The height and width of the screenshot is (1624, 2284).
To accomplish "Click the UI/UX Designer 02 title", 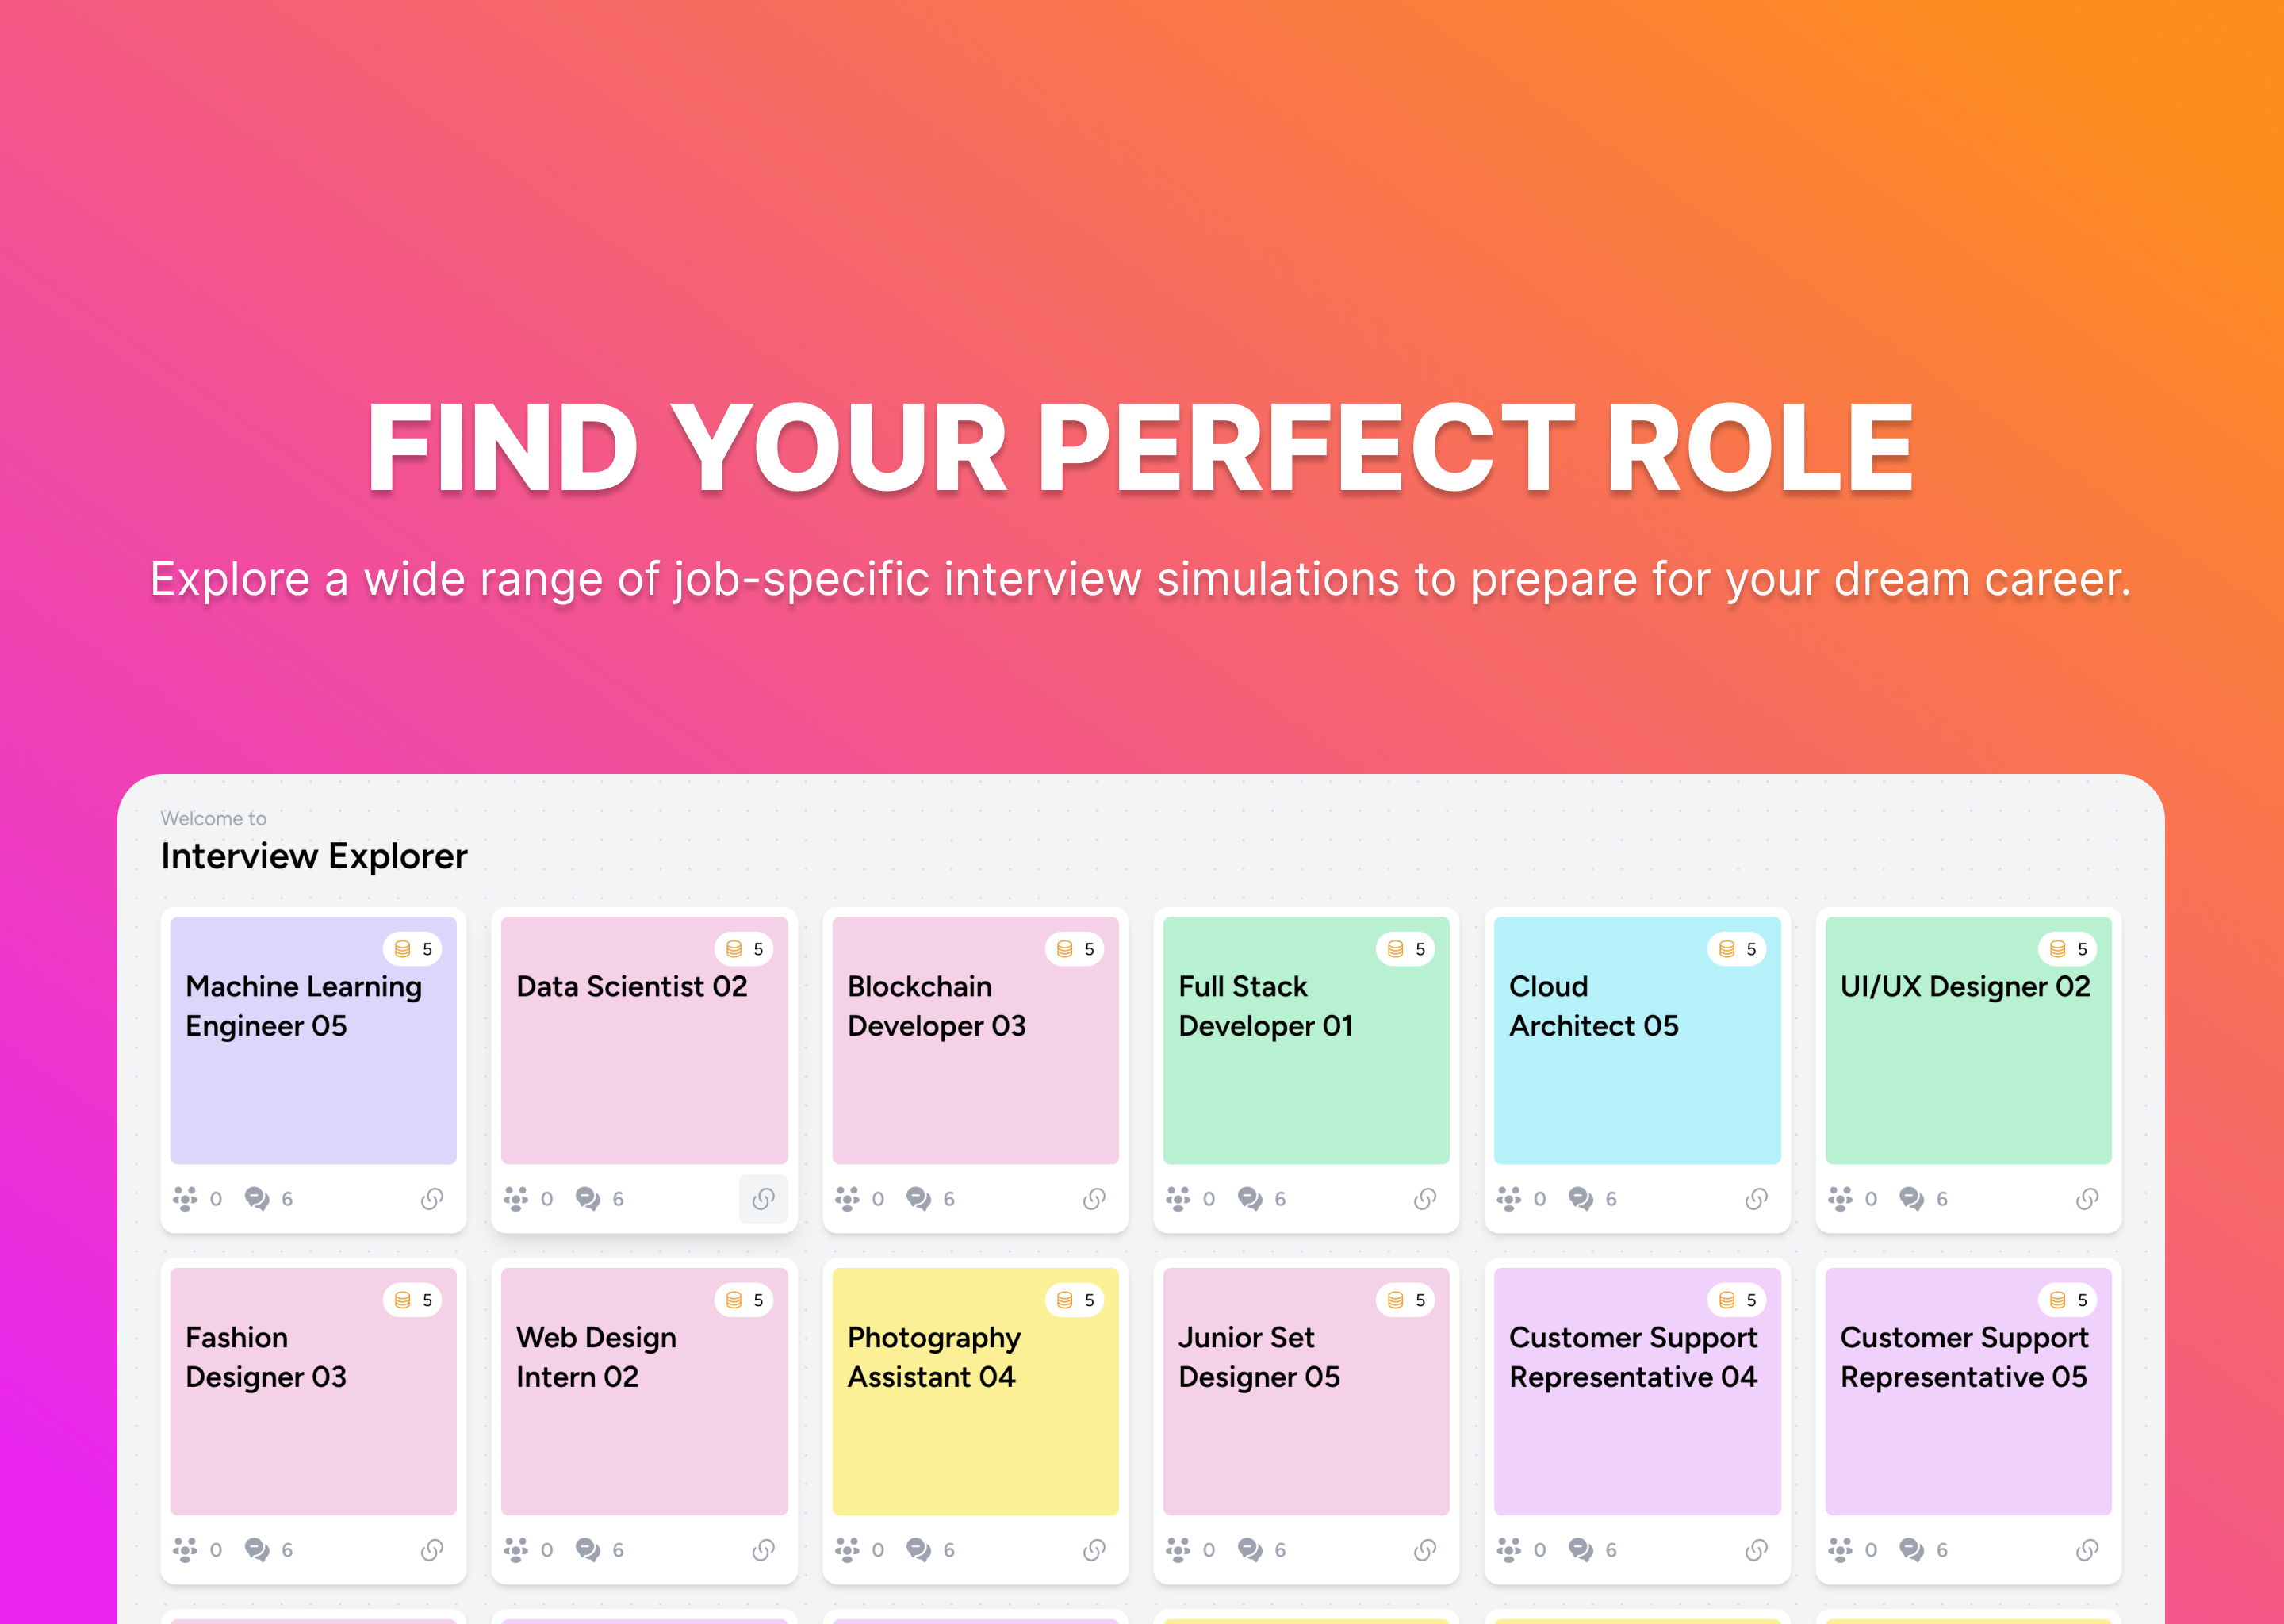I will (1964, 987).
